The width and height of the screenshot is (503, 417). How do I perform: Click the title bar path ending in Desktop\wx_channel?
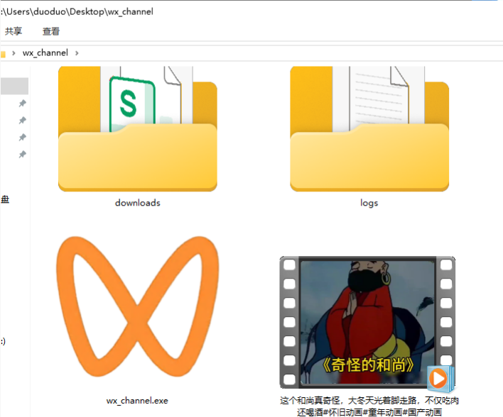click(77, 12)
